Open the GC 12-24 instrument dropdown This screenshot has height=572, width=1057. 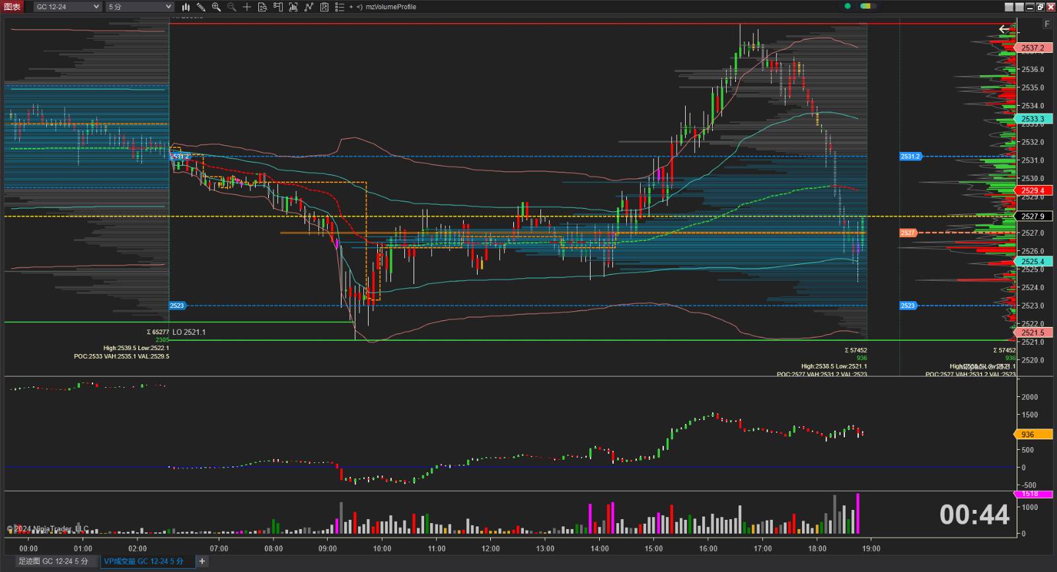(x=68, y=7)
